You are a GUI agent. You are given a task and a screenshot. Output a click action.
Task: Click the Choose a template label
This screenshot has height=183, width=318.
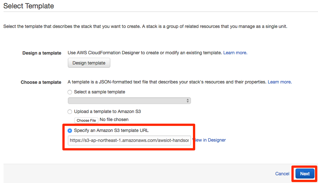point(41,82)
